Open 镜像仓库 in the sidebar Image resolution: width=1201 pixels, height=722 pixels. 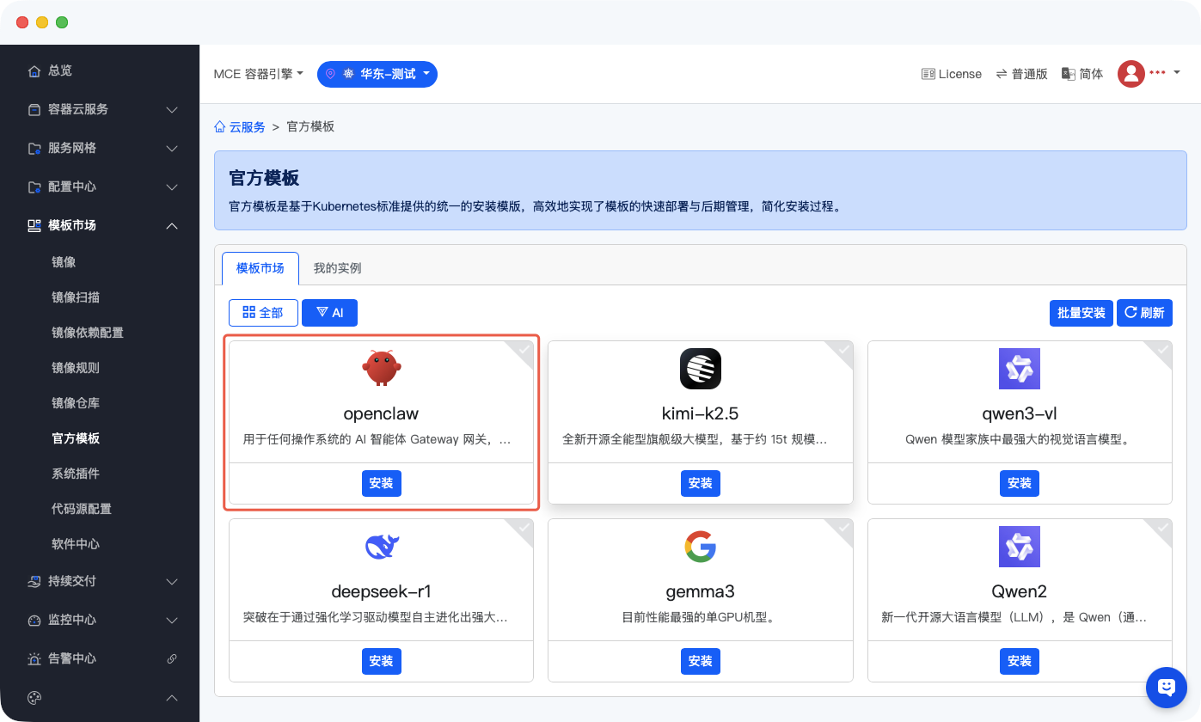(76, 402)
